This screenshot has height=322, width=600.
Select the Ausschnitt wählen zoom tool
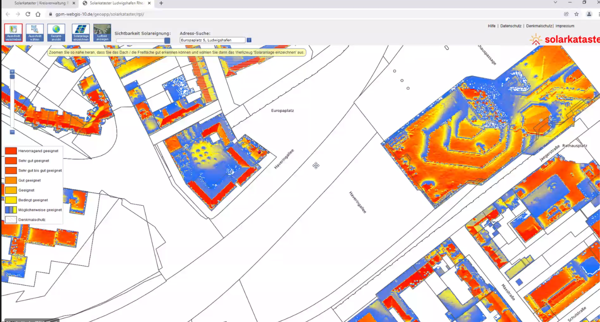pos(35,33)
